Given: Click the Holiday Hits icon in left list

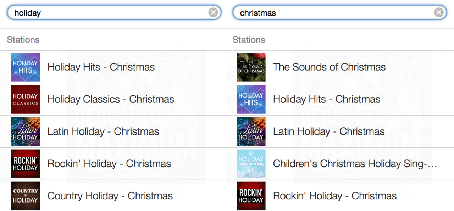Looking at the screenshot, I should [26, 67].
